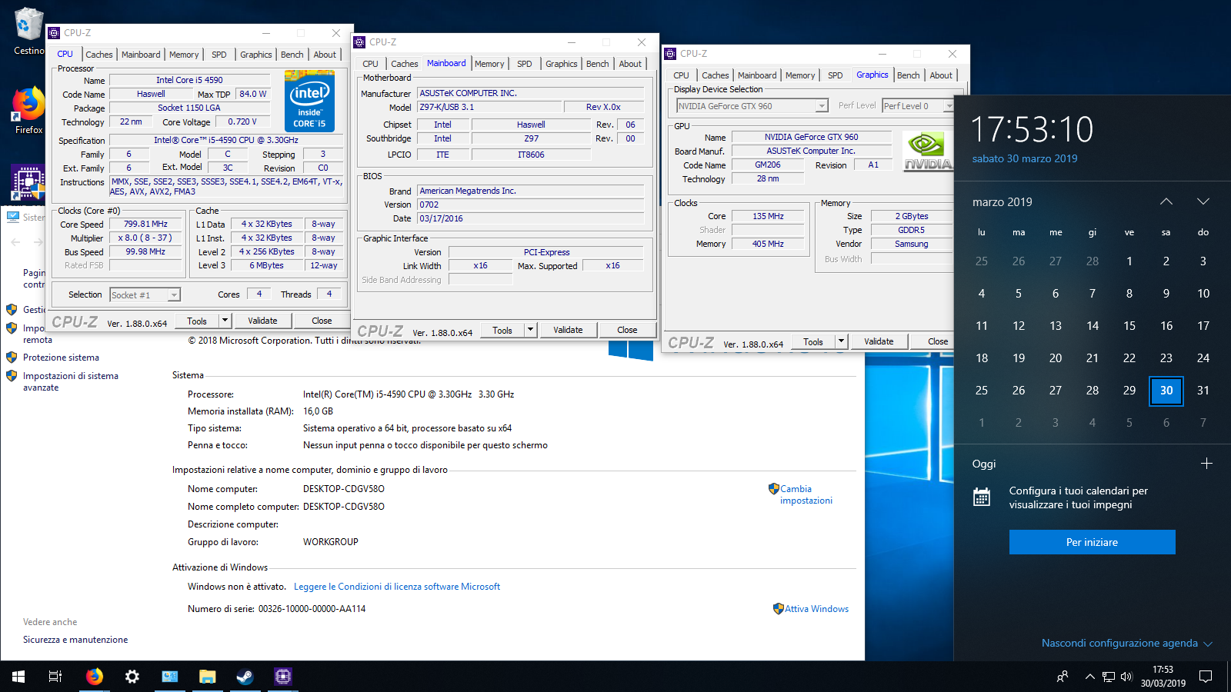Click the Specification text of the CPU
The image size is (1231, 692).
click(x=226, y=140)
